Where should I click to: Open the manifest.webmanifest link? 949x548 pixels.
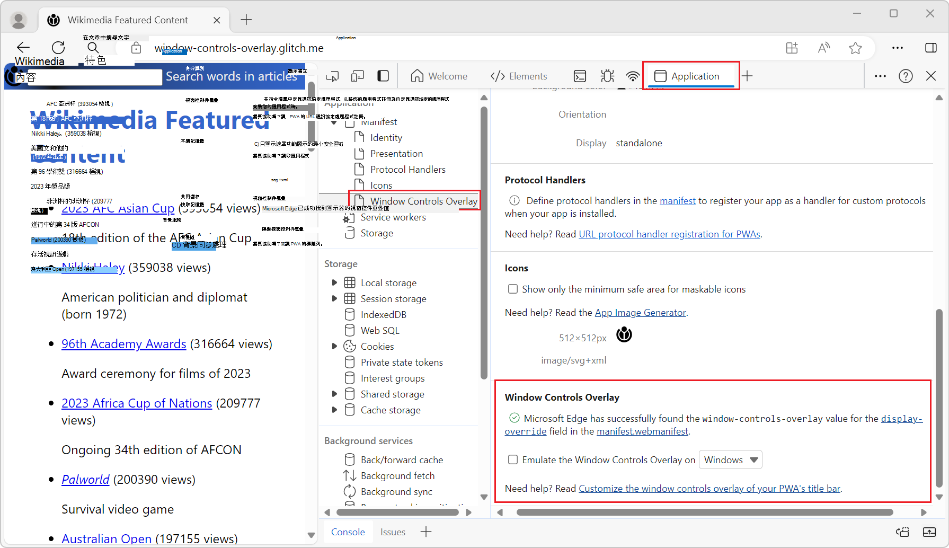pyautogui.click(x=643, y=431)
